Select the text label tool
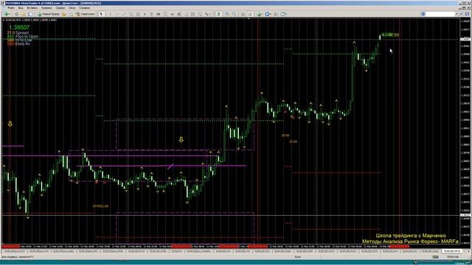 click(x=151, y=14)
